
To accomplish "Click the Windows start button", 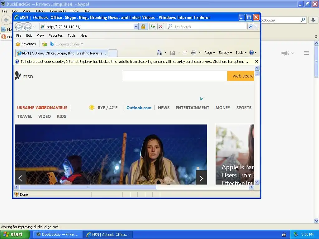I will 15,235.
